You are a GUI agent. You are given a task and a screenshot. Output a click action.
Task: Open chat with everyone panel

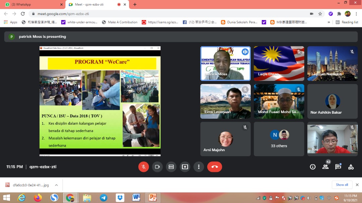(338, 167)
